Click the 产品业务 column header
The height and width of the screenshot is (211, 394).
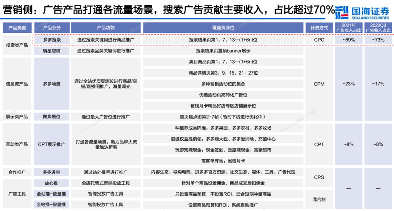click(52, 28)
